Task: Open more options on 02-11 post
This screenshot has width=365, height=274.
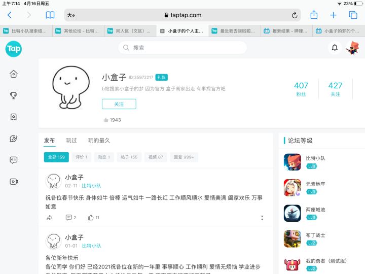Action: [262, 218]
